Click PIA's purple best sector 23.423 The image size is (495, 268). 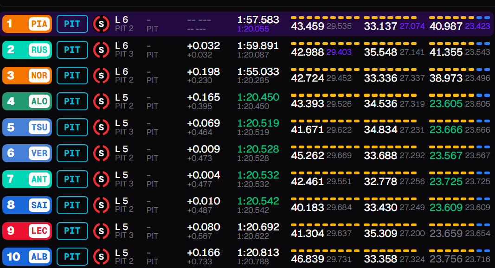coord(478,26)
